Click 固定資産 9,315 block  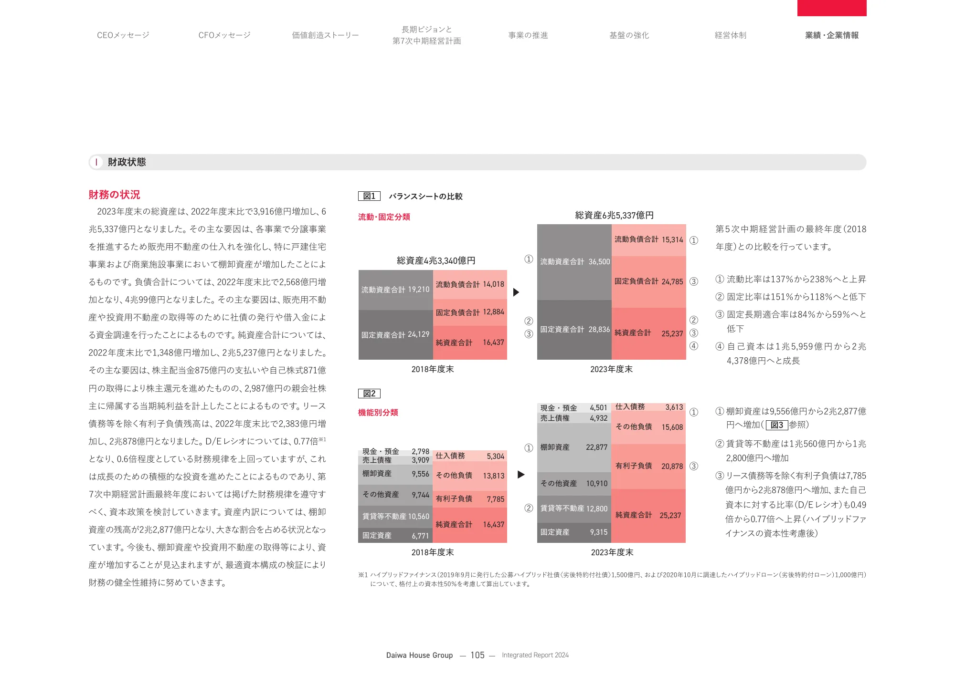click(x=574, y=532)
